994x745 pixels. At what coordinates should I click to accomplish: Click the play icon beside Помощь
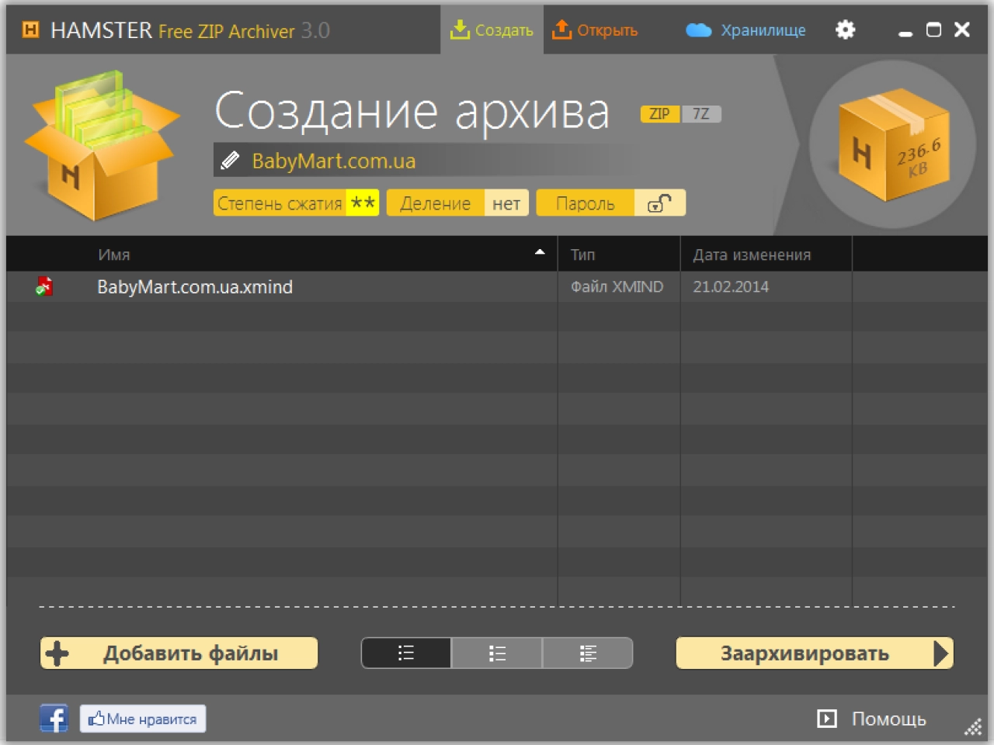827,719
